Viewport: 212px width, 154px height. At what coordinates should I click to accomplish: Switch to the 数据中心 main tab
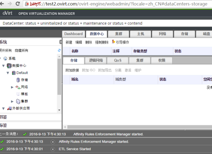97,34
